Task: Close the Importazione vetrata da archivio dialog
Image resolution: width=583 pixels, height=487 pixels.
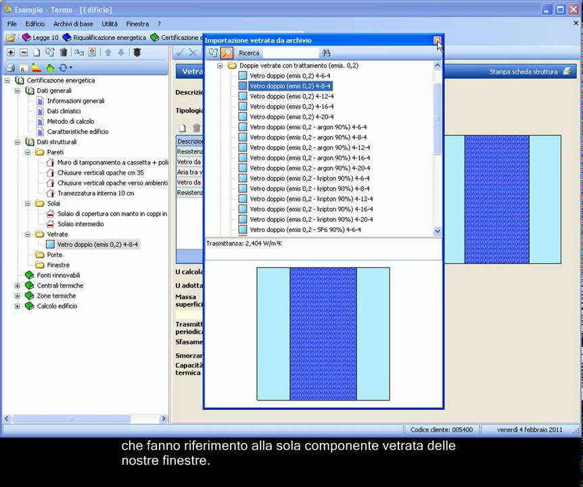Action: [x=437, y=40]
